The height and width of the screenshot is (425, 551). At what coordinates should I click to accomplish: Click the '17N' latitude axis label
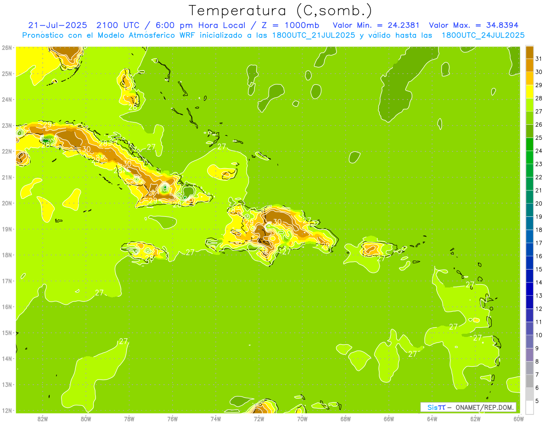point(7,281)
